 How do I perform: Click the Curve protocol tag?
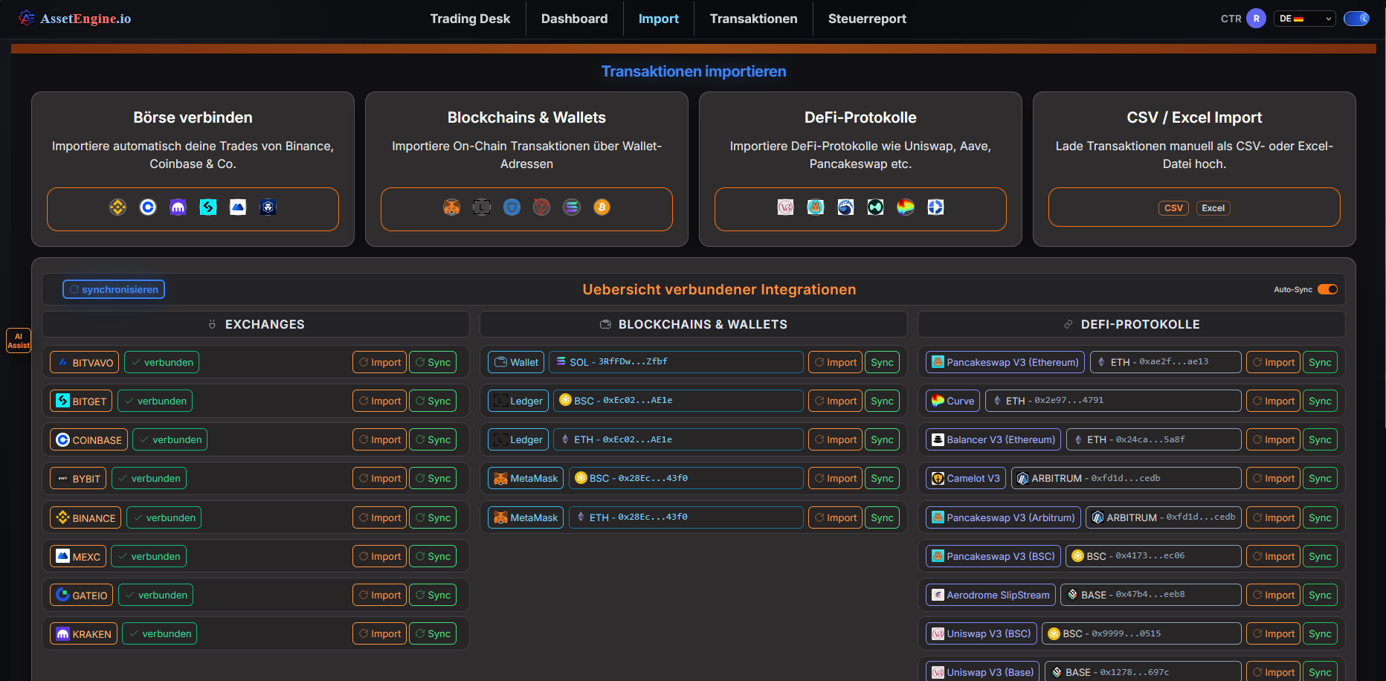953,401
